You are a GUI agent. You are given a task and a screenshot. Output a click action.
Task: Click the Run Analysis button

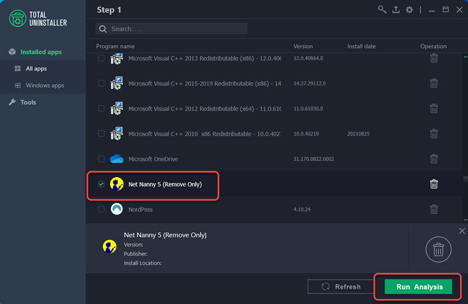coord(418,287)
